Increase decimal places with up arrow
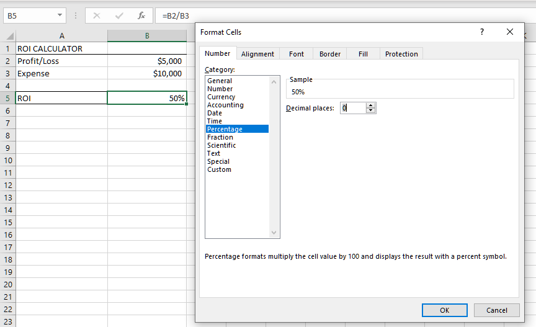This screenshot has width=536, height=327. pos(370,105)
